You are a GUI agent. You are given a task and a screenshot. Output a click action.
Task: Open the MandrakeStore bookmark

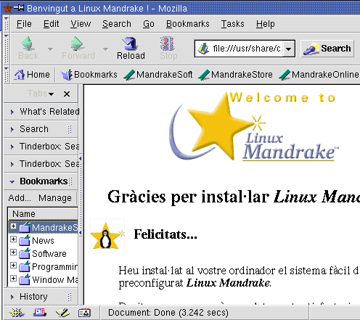click(235, 75)
